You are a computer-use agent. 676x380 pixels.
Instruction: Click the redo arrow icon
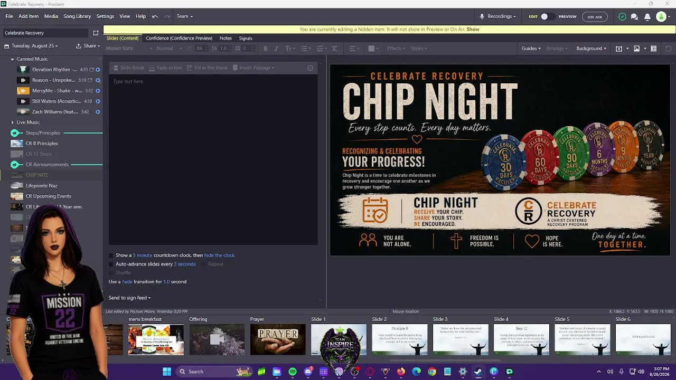pos(167,16)
